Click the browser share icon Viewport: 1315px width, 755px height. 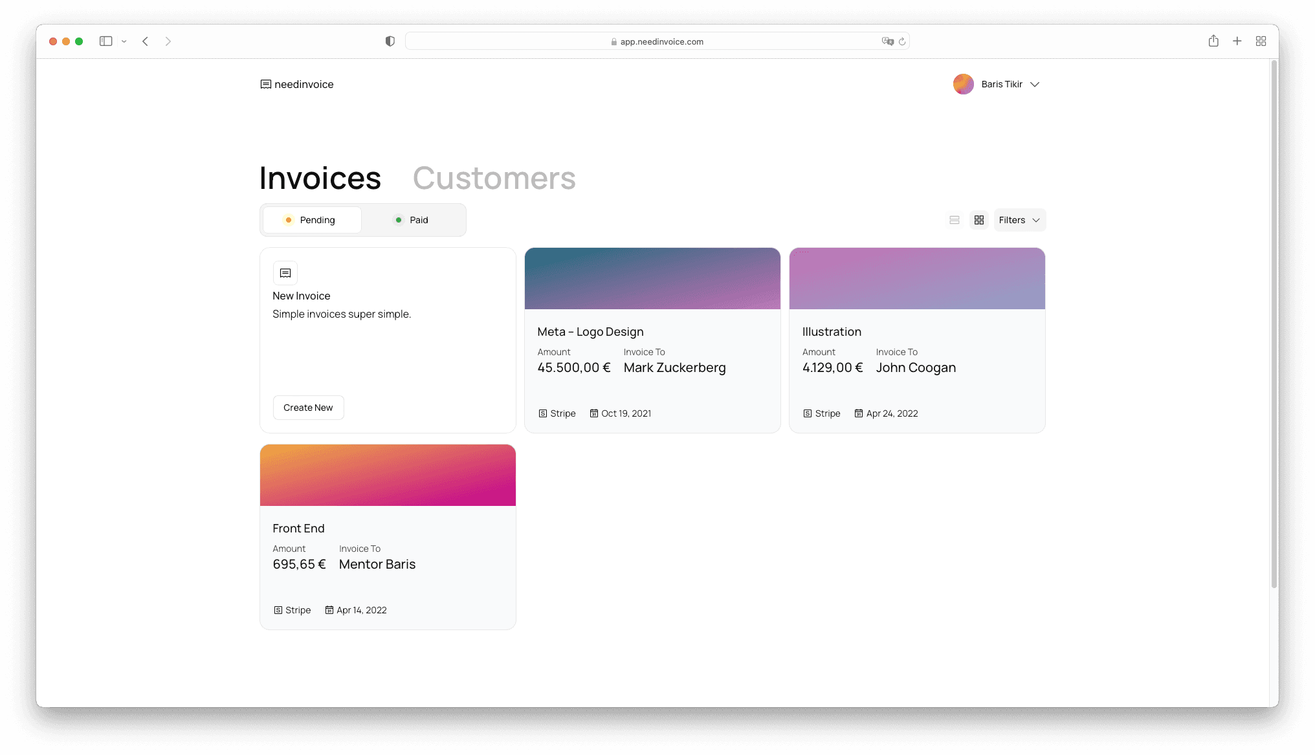tap(1213, 41)
